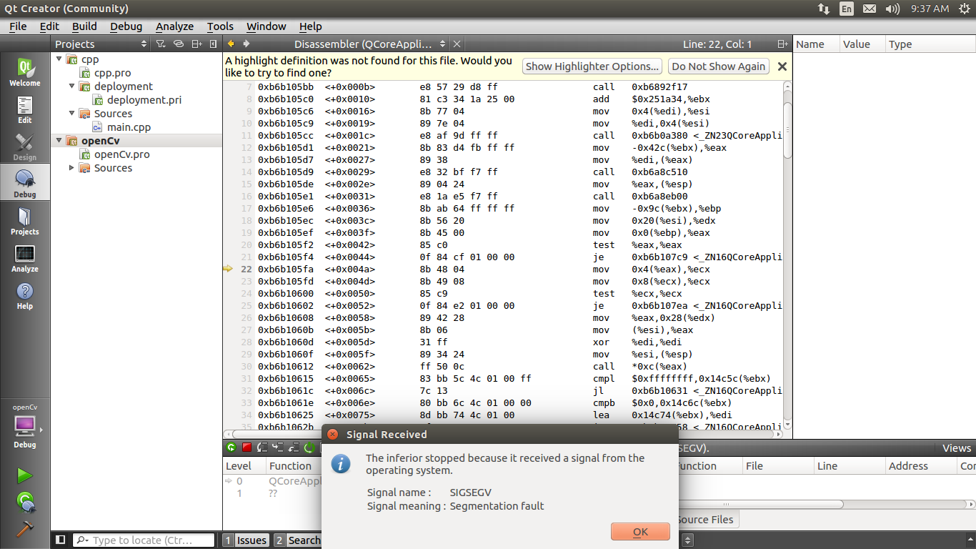Open the Window menu
976x549 pixels.
pos(266,26)
